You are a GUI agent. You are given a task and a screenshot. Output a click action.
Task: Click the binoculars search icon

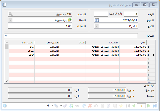77,106
